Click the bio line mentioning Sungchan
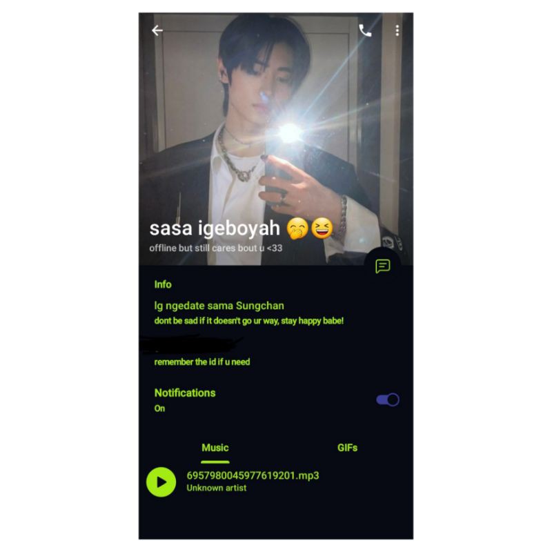Viewport: 552px width, 552px height. tap(219, 306)
